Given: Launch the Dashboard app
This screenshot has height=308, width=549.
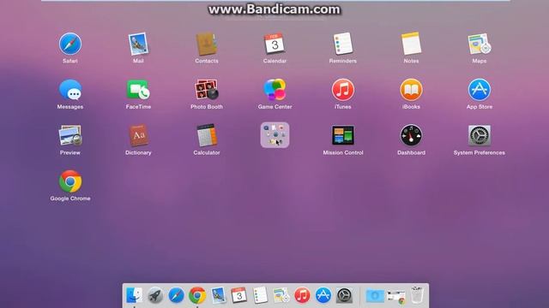Looking at the screenshot, I should click(x=411, y=135).
